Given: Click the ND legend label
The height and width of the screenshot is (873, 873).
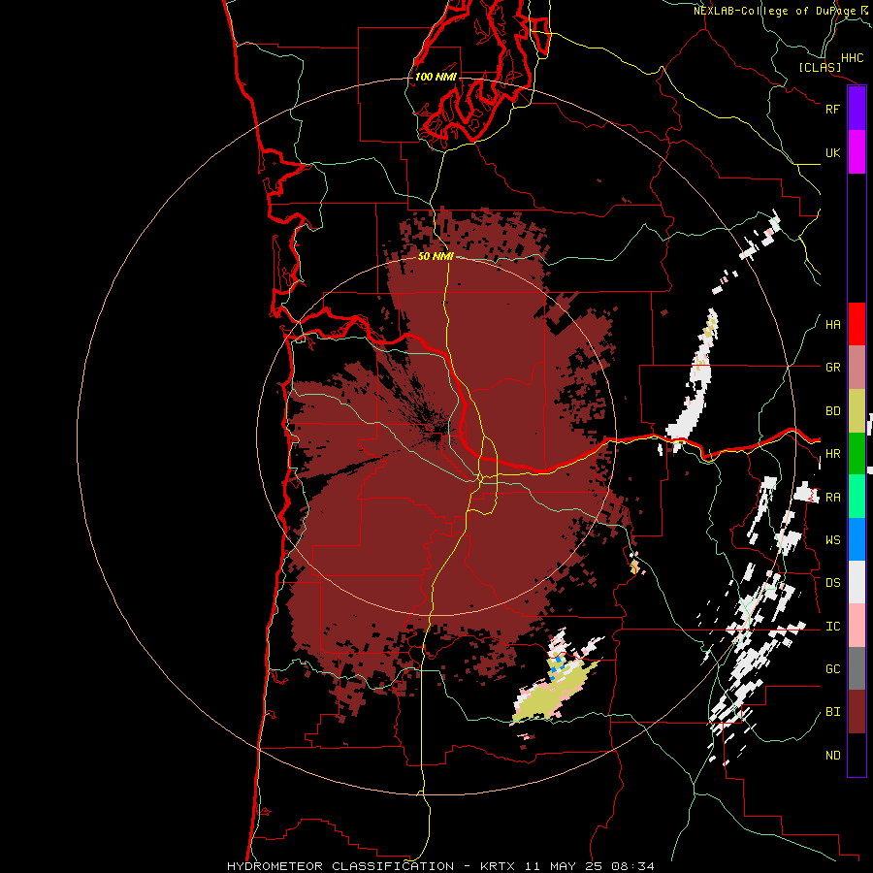Looking at the screenshot, I should [832, 756].
